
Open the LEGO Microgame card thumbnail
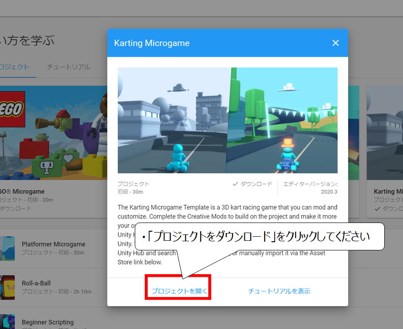tap(53, 133)
